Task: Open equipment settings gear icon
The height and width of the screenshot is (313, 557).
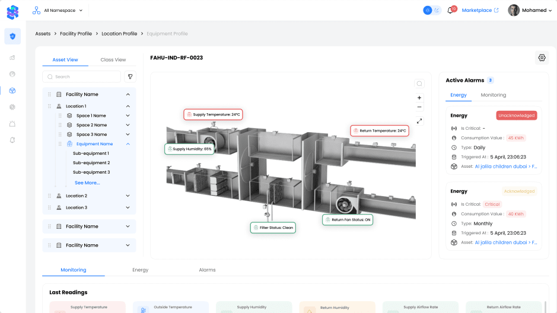Action: [x=542, y=58]
